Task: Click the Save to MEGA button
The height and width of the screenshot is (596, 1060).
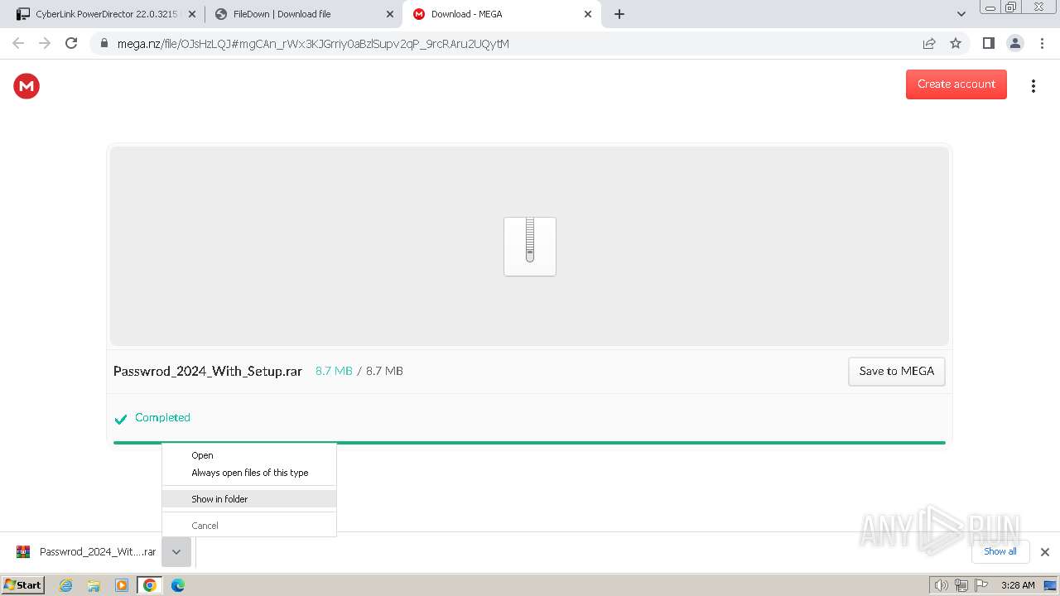Action: [x=896, y=371]
